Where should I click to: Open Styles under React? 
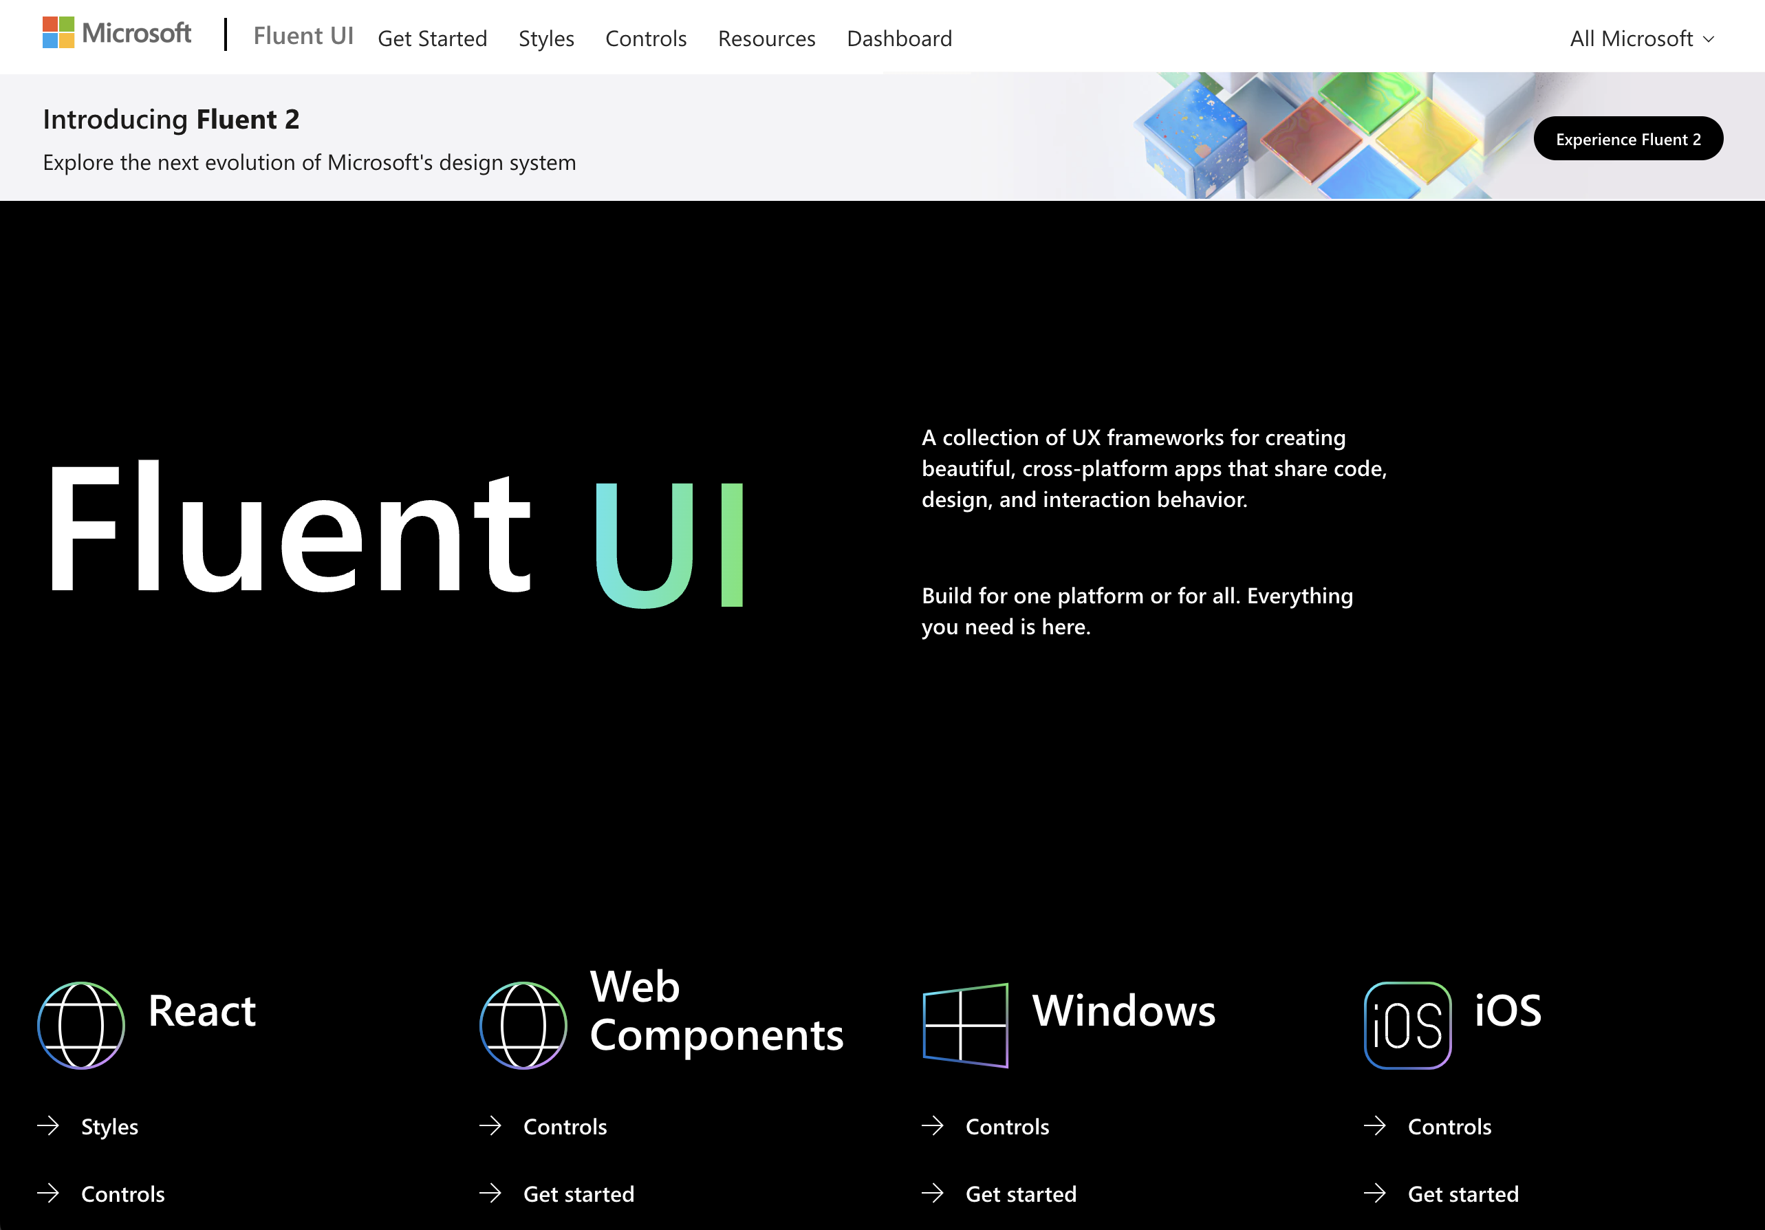(109, 1126)
